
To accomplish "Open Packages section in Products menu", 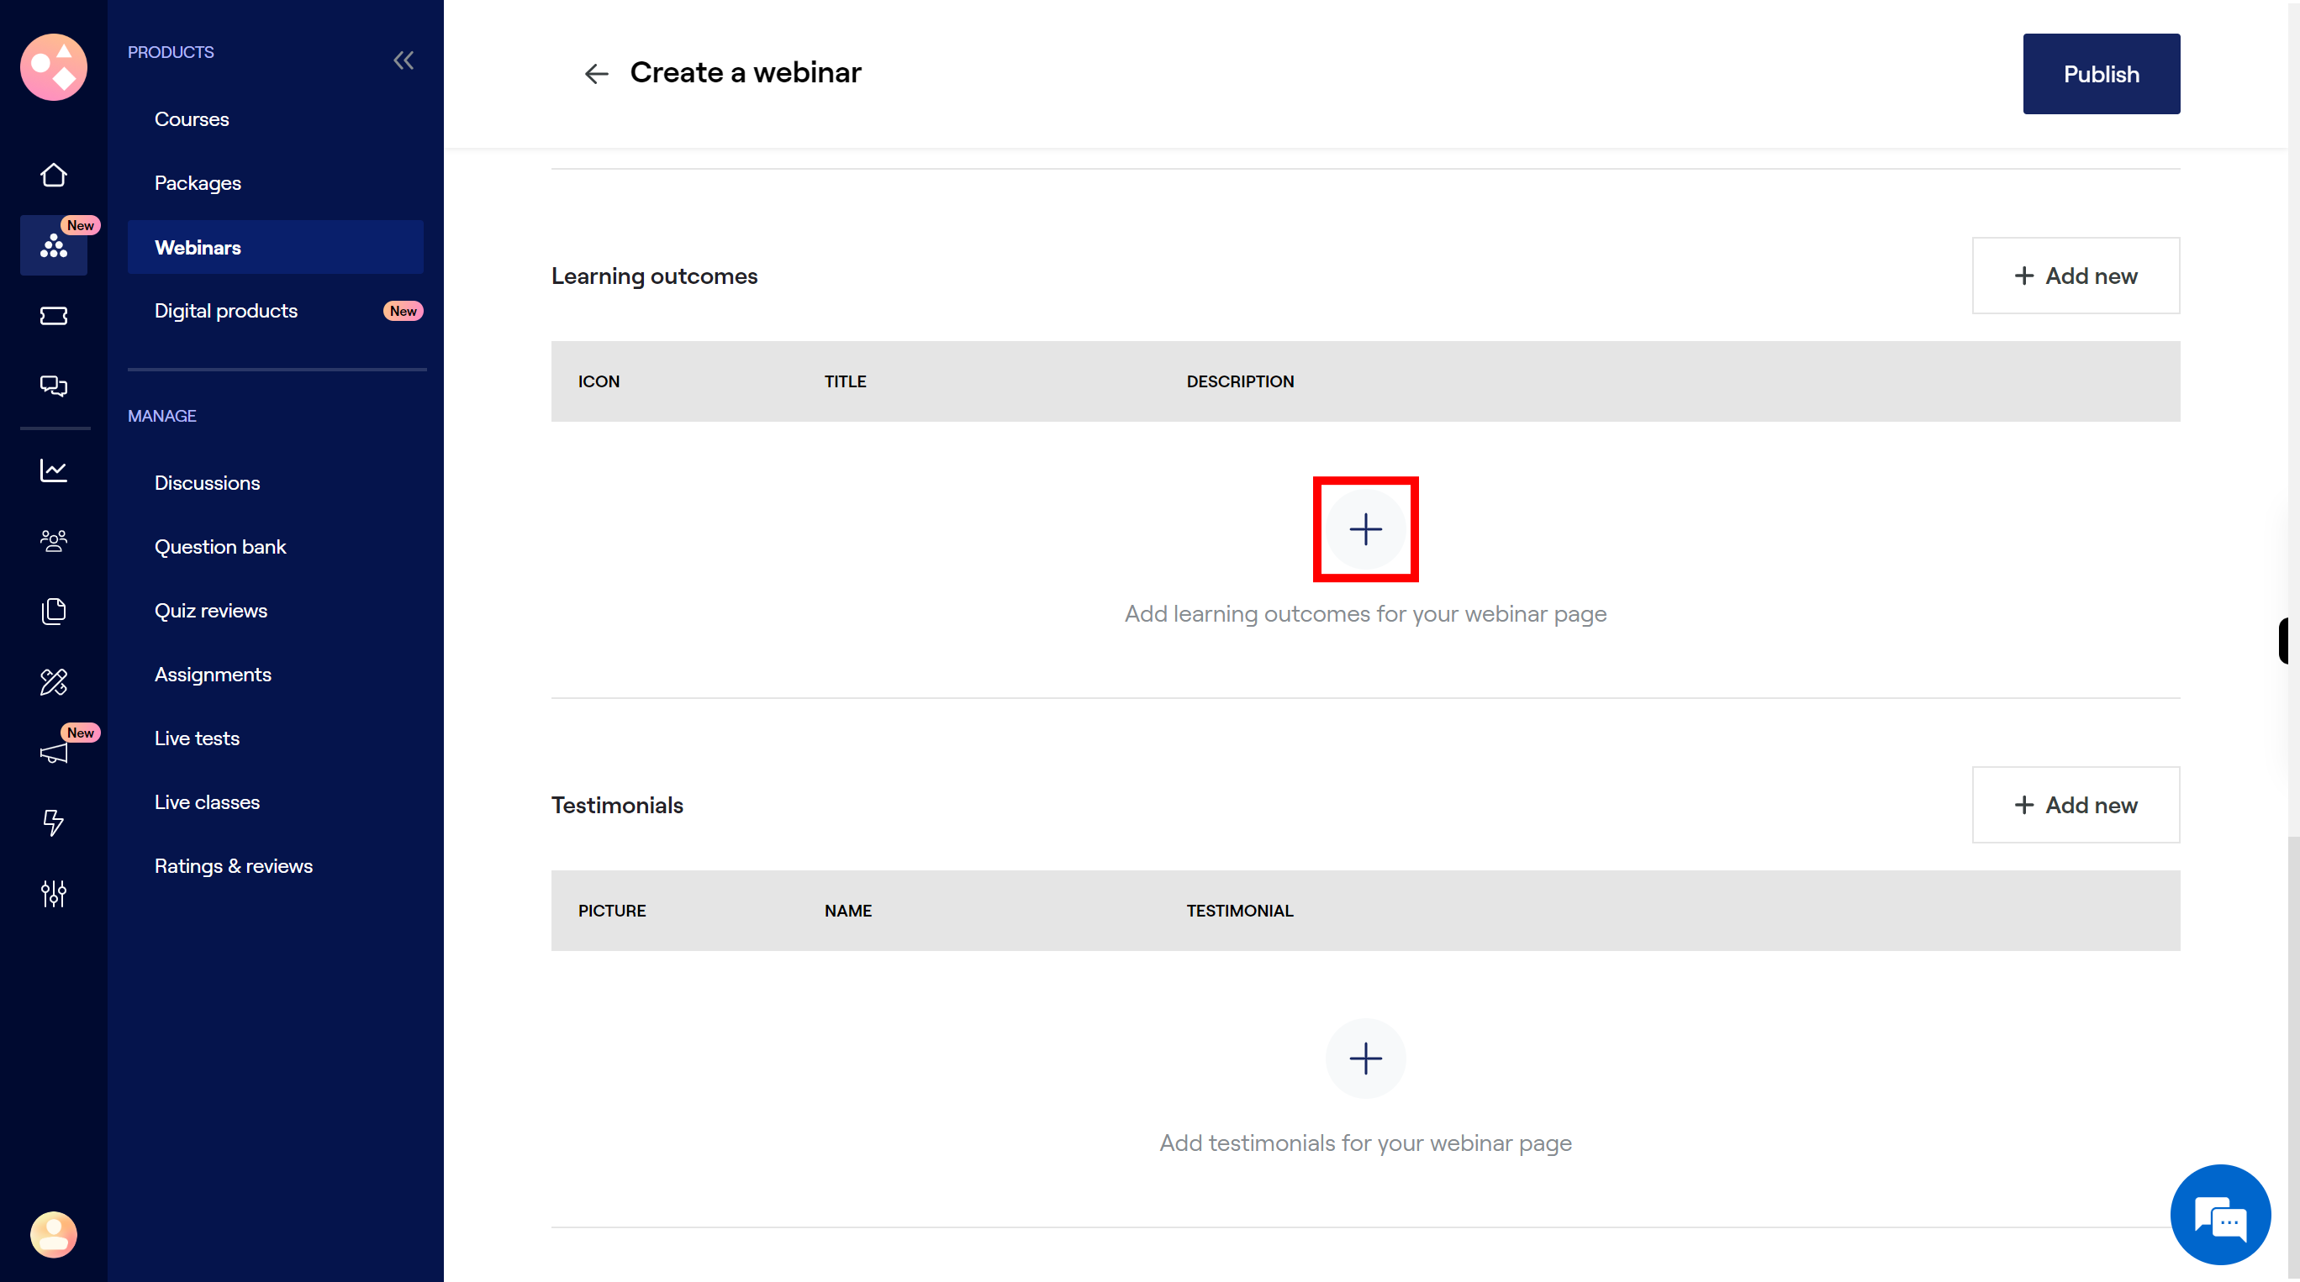I will coord(196,181).
